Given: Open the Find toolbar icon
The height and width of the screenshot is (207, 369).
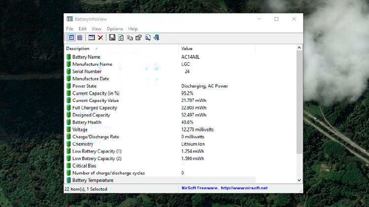Looking at the screenshot, I should 148,38.
